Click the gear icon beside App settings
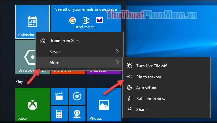Screen dimensions: 217x123 click(x=130, y=87)
